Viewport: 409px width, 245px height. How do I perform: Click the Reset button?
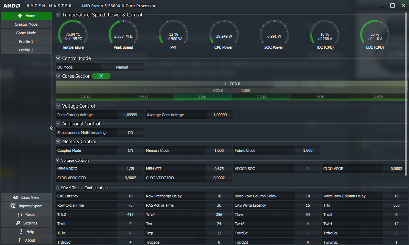click(x=26, y=215)
